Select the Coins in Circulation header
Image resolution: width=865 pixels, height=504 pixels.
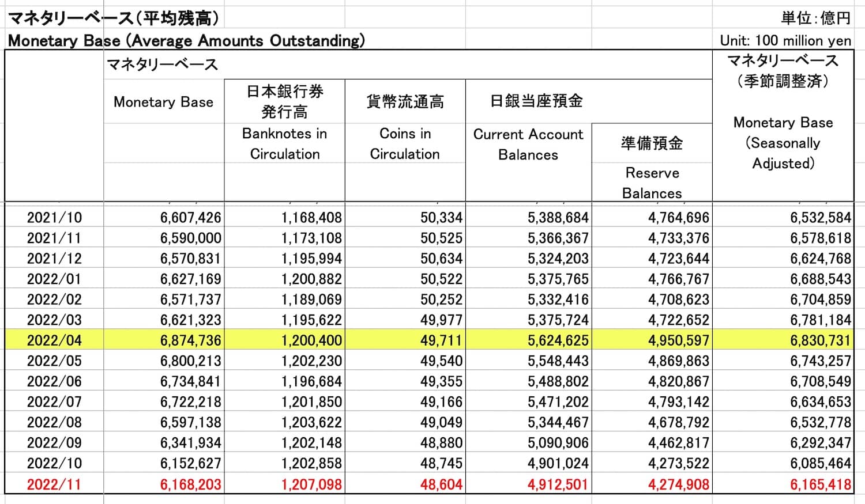click(405, 144)
